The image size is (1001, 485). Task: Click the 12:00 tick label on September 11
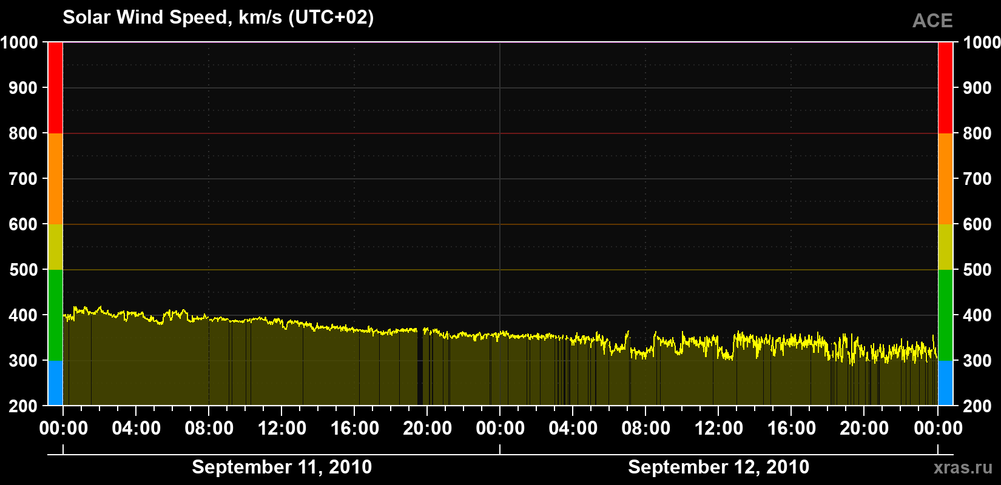[x=282, y=428]
